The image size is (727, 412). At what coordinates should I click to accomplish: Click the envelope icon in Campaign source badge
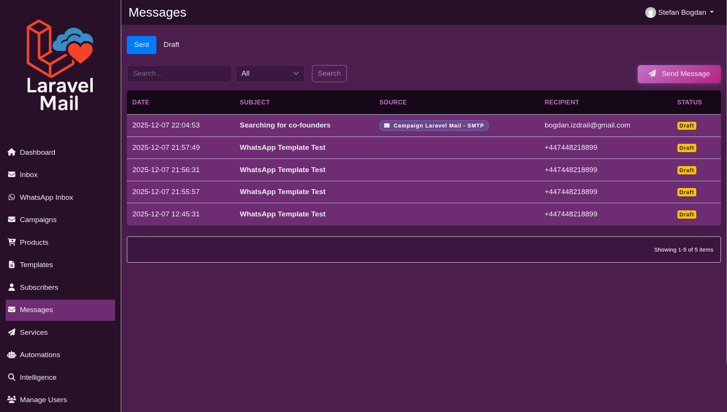pos(387,126)
